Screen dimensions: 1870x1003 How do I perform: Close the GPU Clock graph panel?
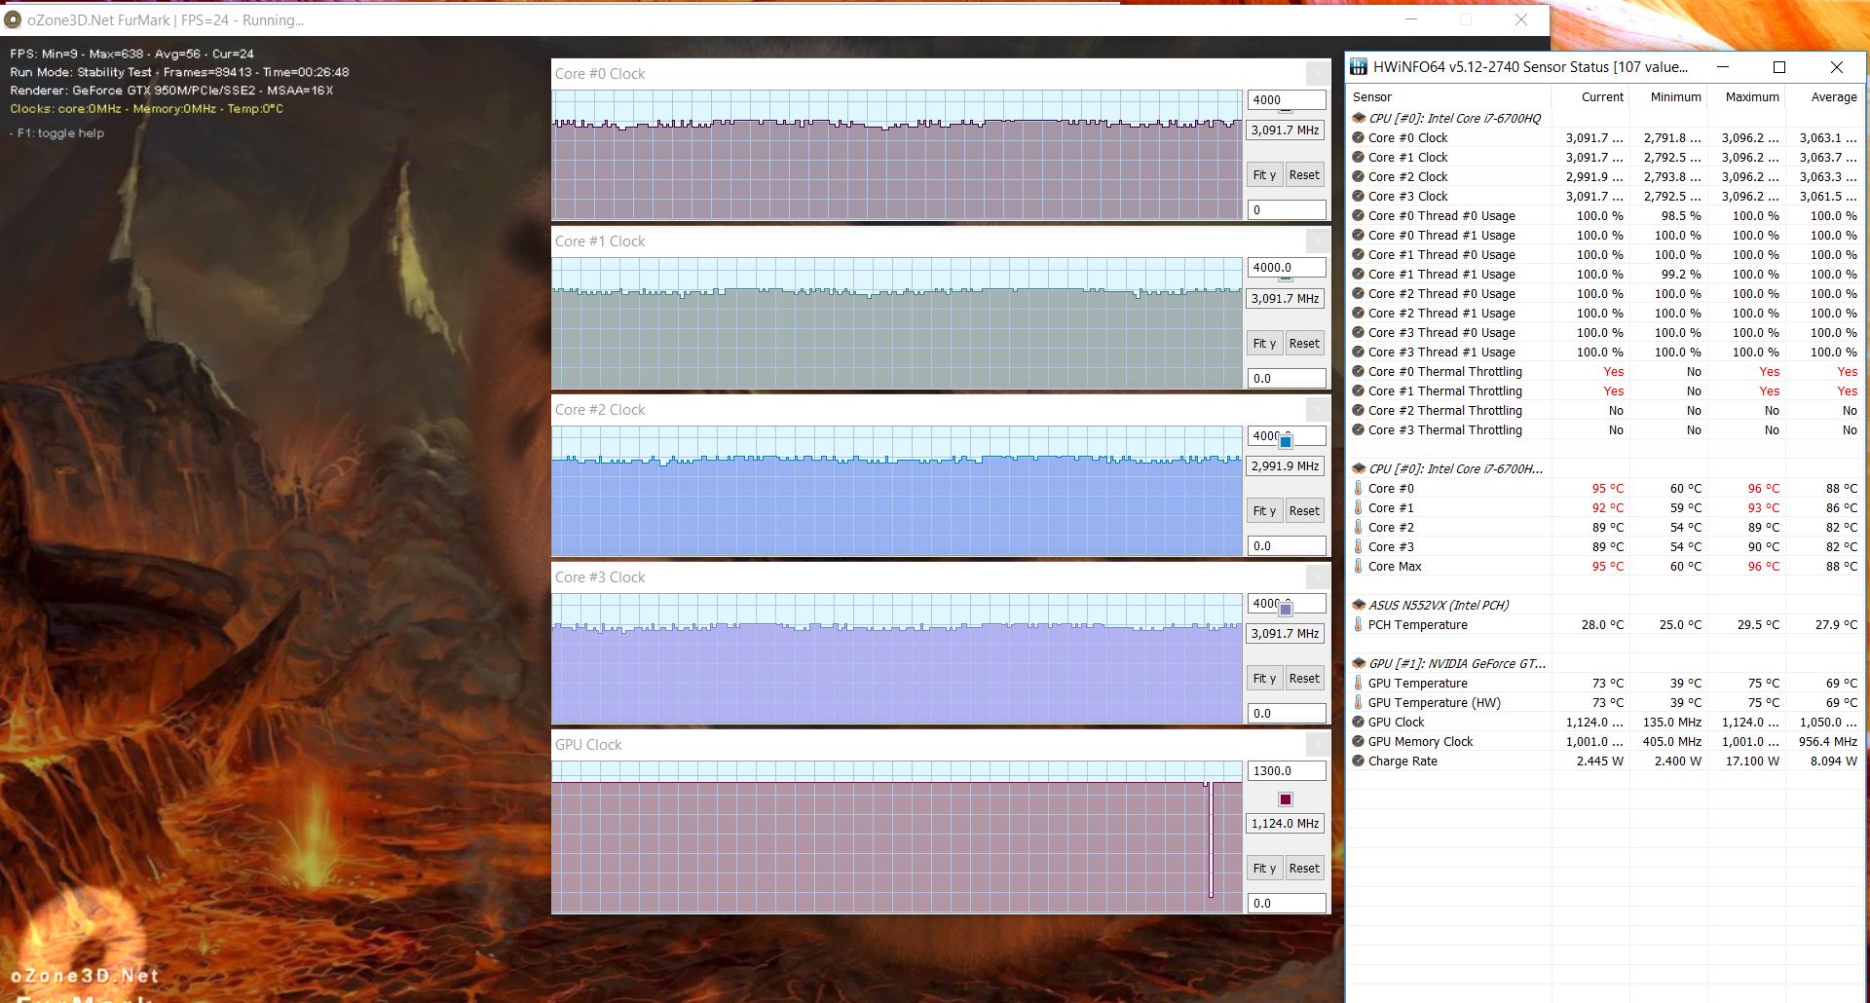[1317, 745]
